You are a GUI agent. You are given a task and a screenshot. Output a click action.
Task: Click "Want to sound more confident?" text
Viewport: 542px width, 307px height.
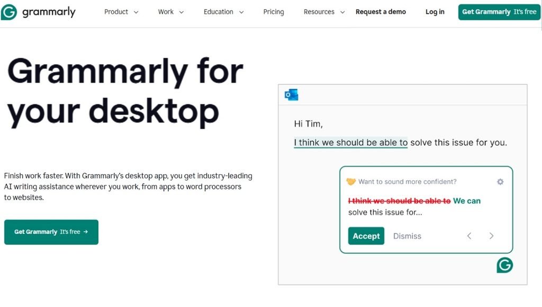pos(407,182)
